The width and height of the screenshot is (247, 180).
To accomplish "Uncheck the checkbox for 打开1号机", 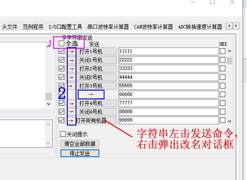I will point(61,51).
